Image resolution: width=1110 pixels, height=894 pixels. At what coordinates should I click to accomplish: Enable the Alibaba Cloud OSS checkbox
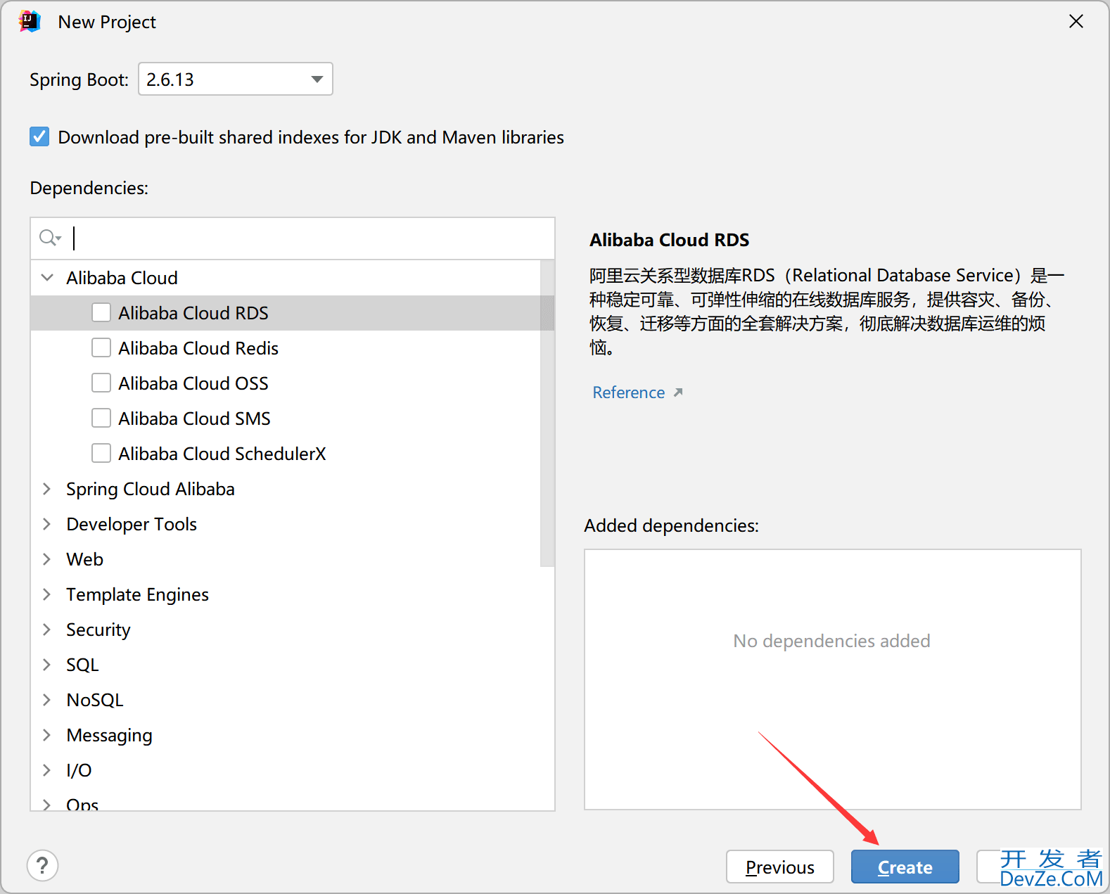[101, 383]
